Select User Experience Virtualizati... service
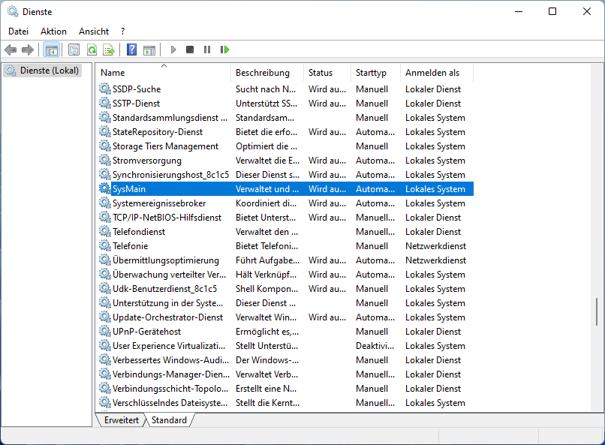 coord(285,346)
